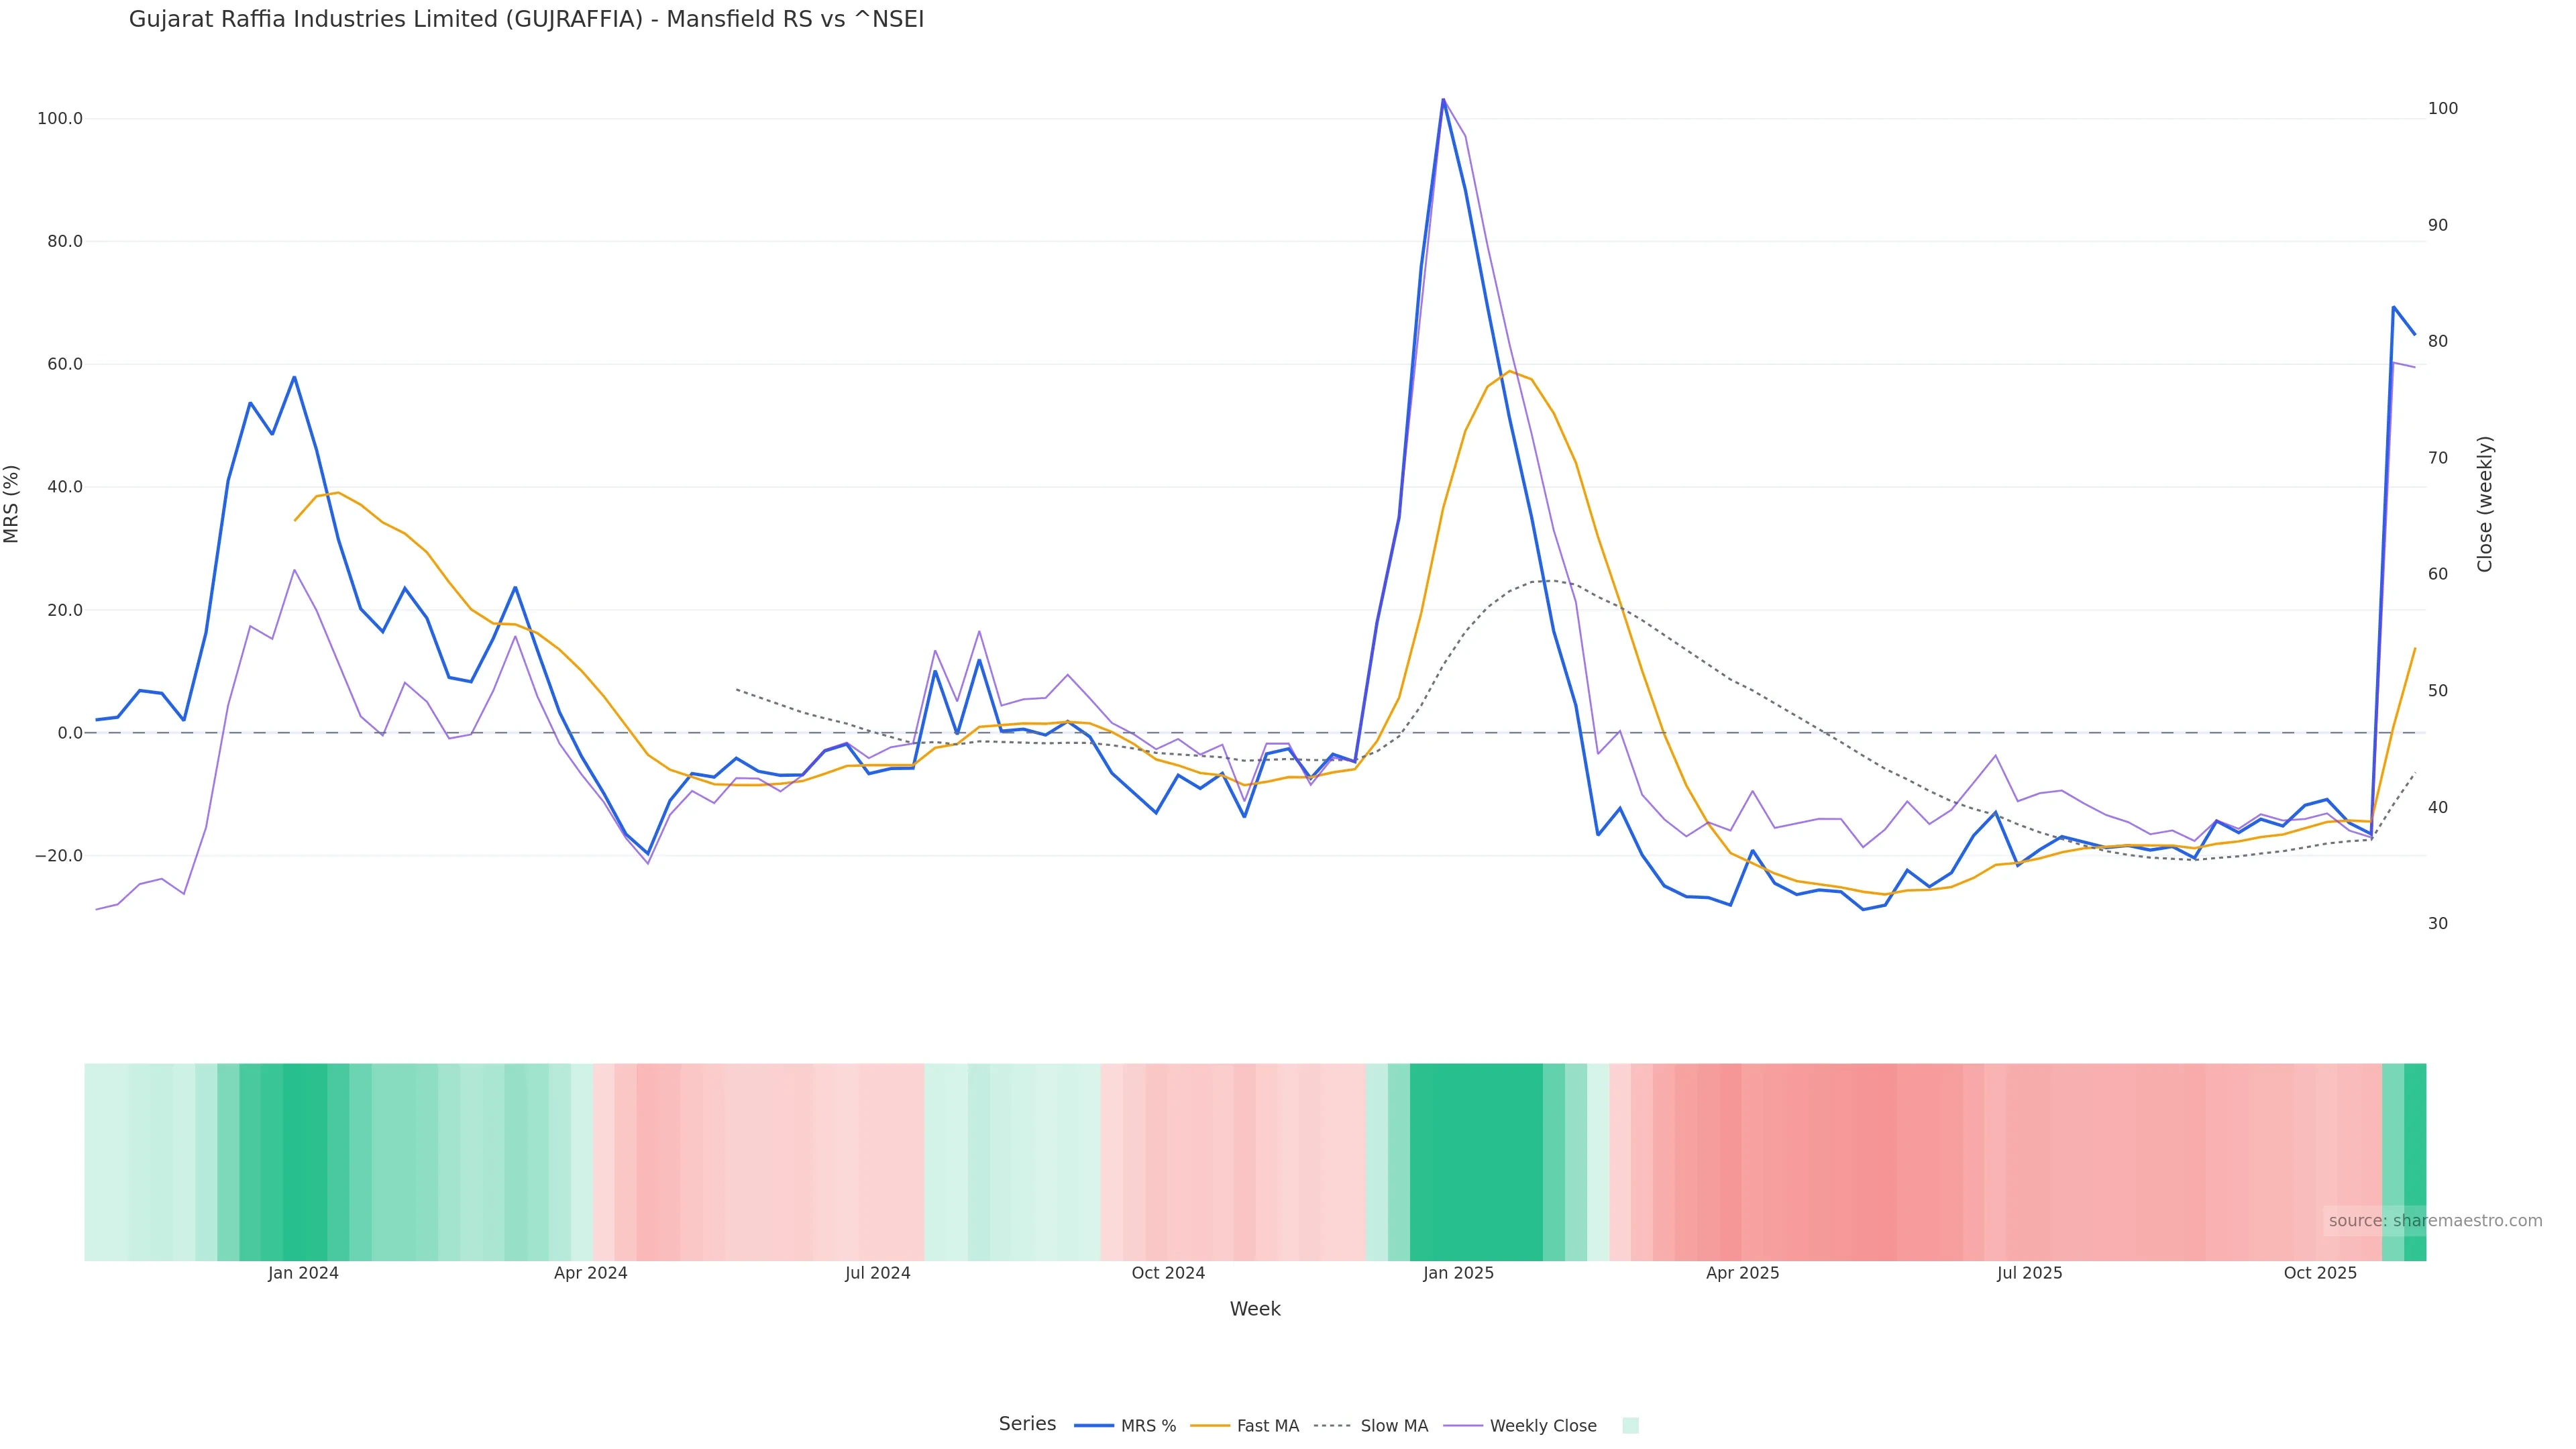Click the chart title about Gujarat Raffia Industries
Image resolution: width=2576 pixels, height=1449 pixels.
[526, 19]
